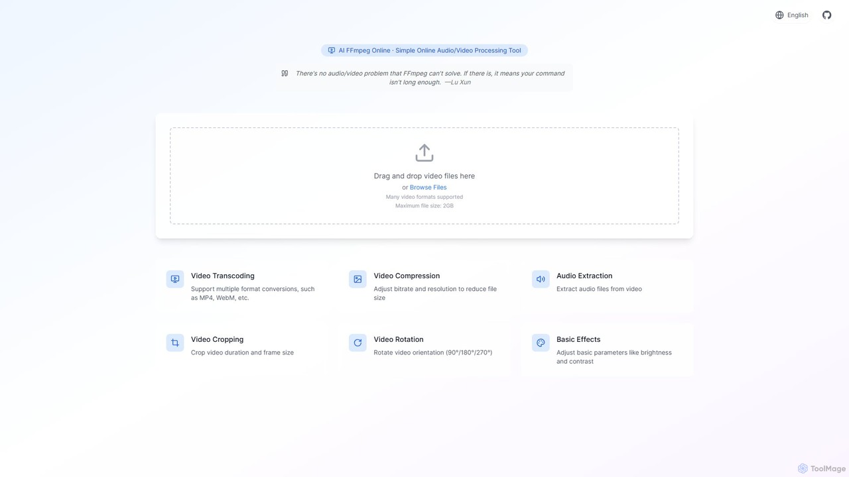The height and width of the screenshot is (477, 849).
Task: Select the Video Compression heading
Action: (407, 276)
